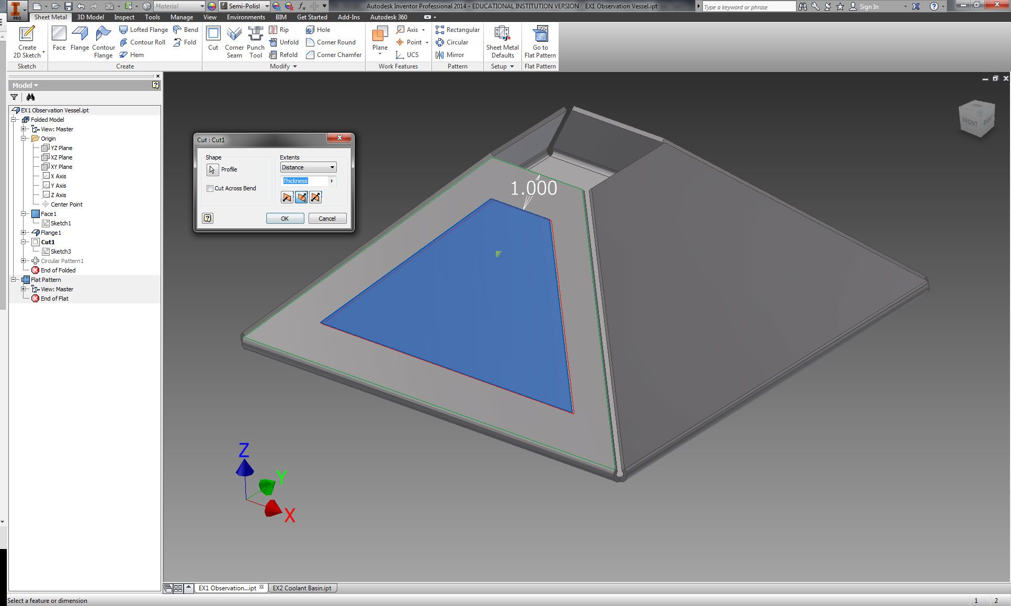Enable Cut Across Bend checkbox
Viewport: 1011px width, 606px height.
point(210,188)
